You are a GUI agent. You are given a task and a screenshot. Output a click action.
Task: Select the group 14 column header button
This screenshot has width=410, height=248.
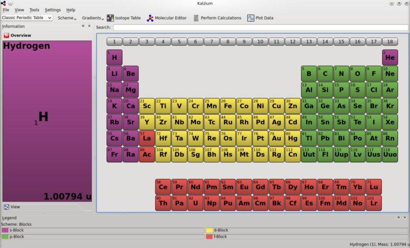point(325,42)
